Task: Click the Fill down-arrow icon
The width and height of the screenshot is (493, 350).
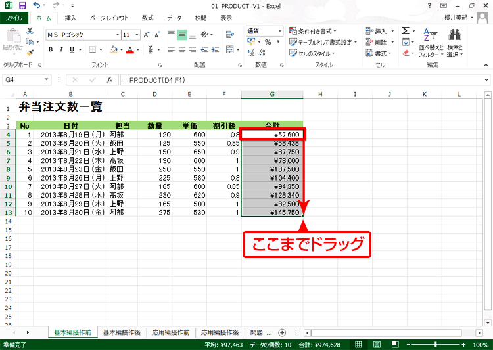Action: [x=406, y=42]
